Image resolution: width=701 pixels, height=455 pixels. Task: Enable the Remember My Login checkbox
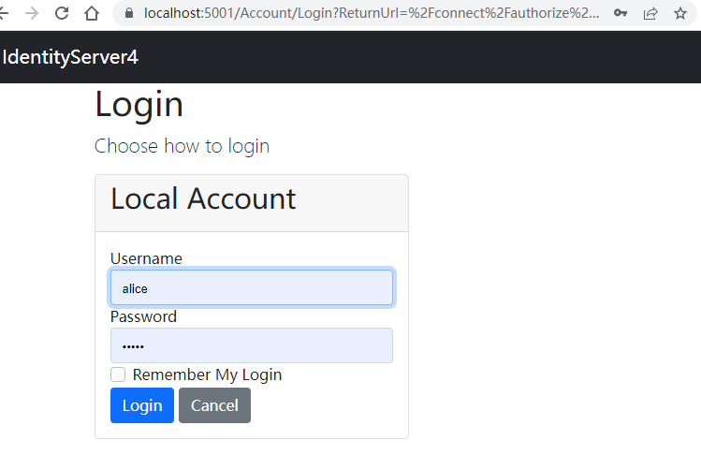tap(118, 374)
